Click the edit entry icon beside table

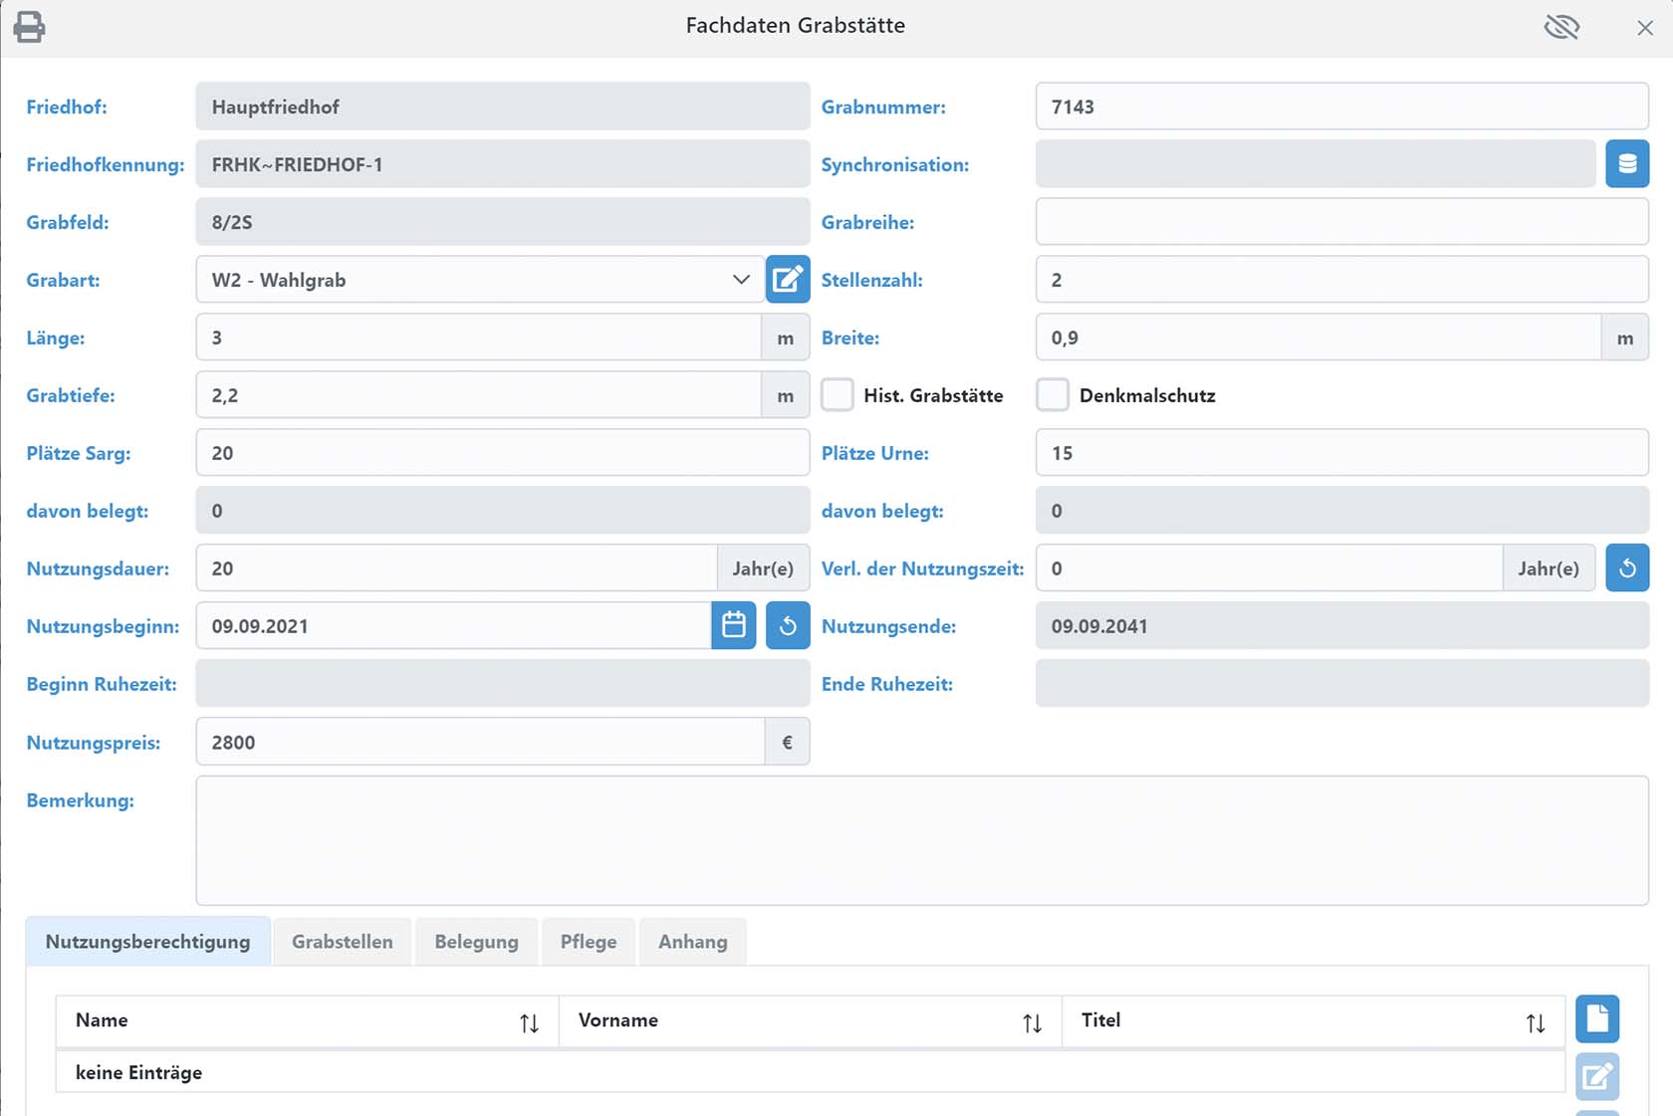point(1596,1076)
